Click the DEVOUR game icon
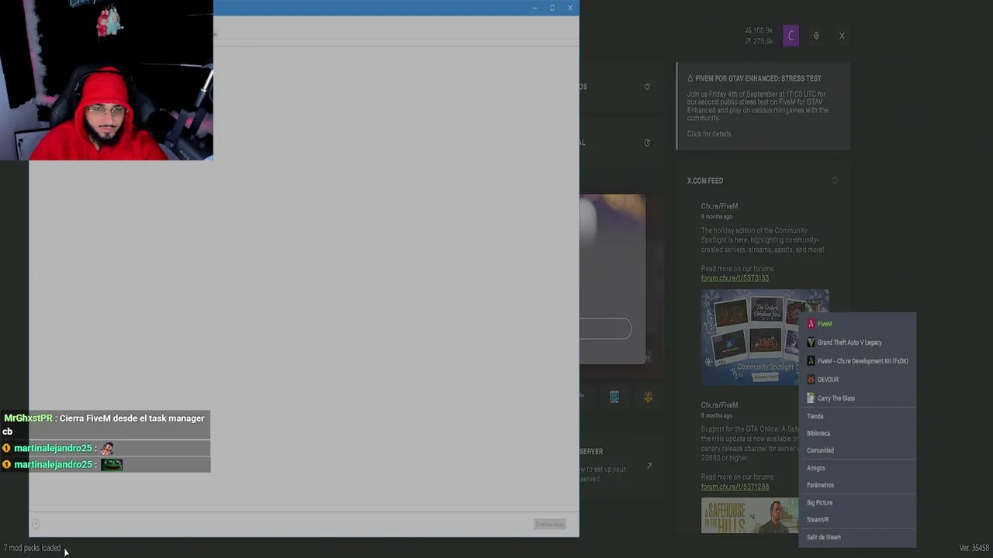 pyautogui.click(x=811, y=380)
